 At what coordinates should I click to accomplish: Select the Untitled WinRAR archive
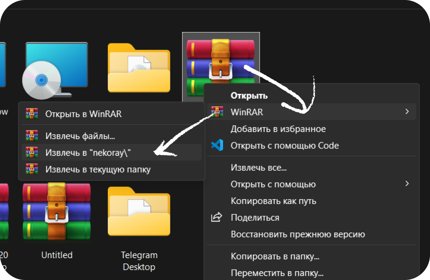tap(56, 212)
